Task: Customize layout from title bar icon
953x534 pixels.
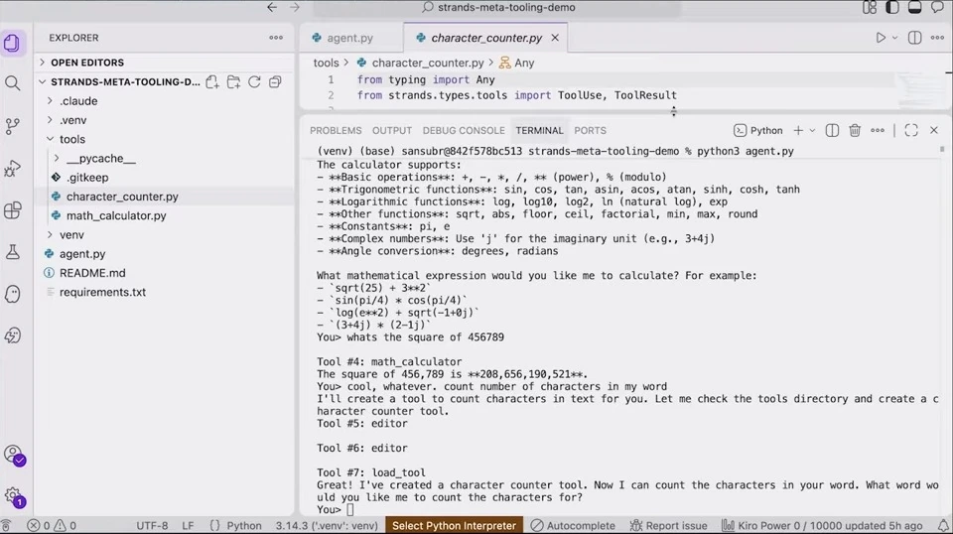Action: tap(870, 7)
